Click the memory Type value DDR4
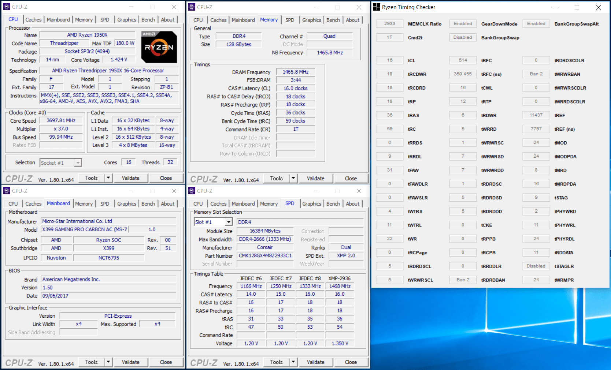The width and height of the screenshot is (611, 370). pos(239,36)
